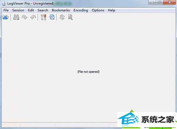Minimize the LogViewer Pro window
This screenshot has height=129, width=177.
pyautogui.click(x=153, y=2)
